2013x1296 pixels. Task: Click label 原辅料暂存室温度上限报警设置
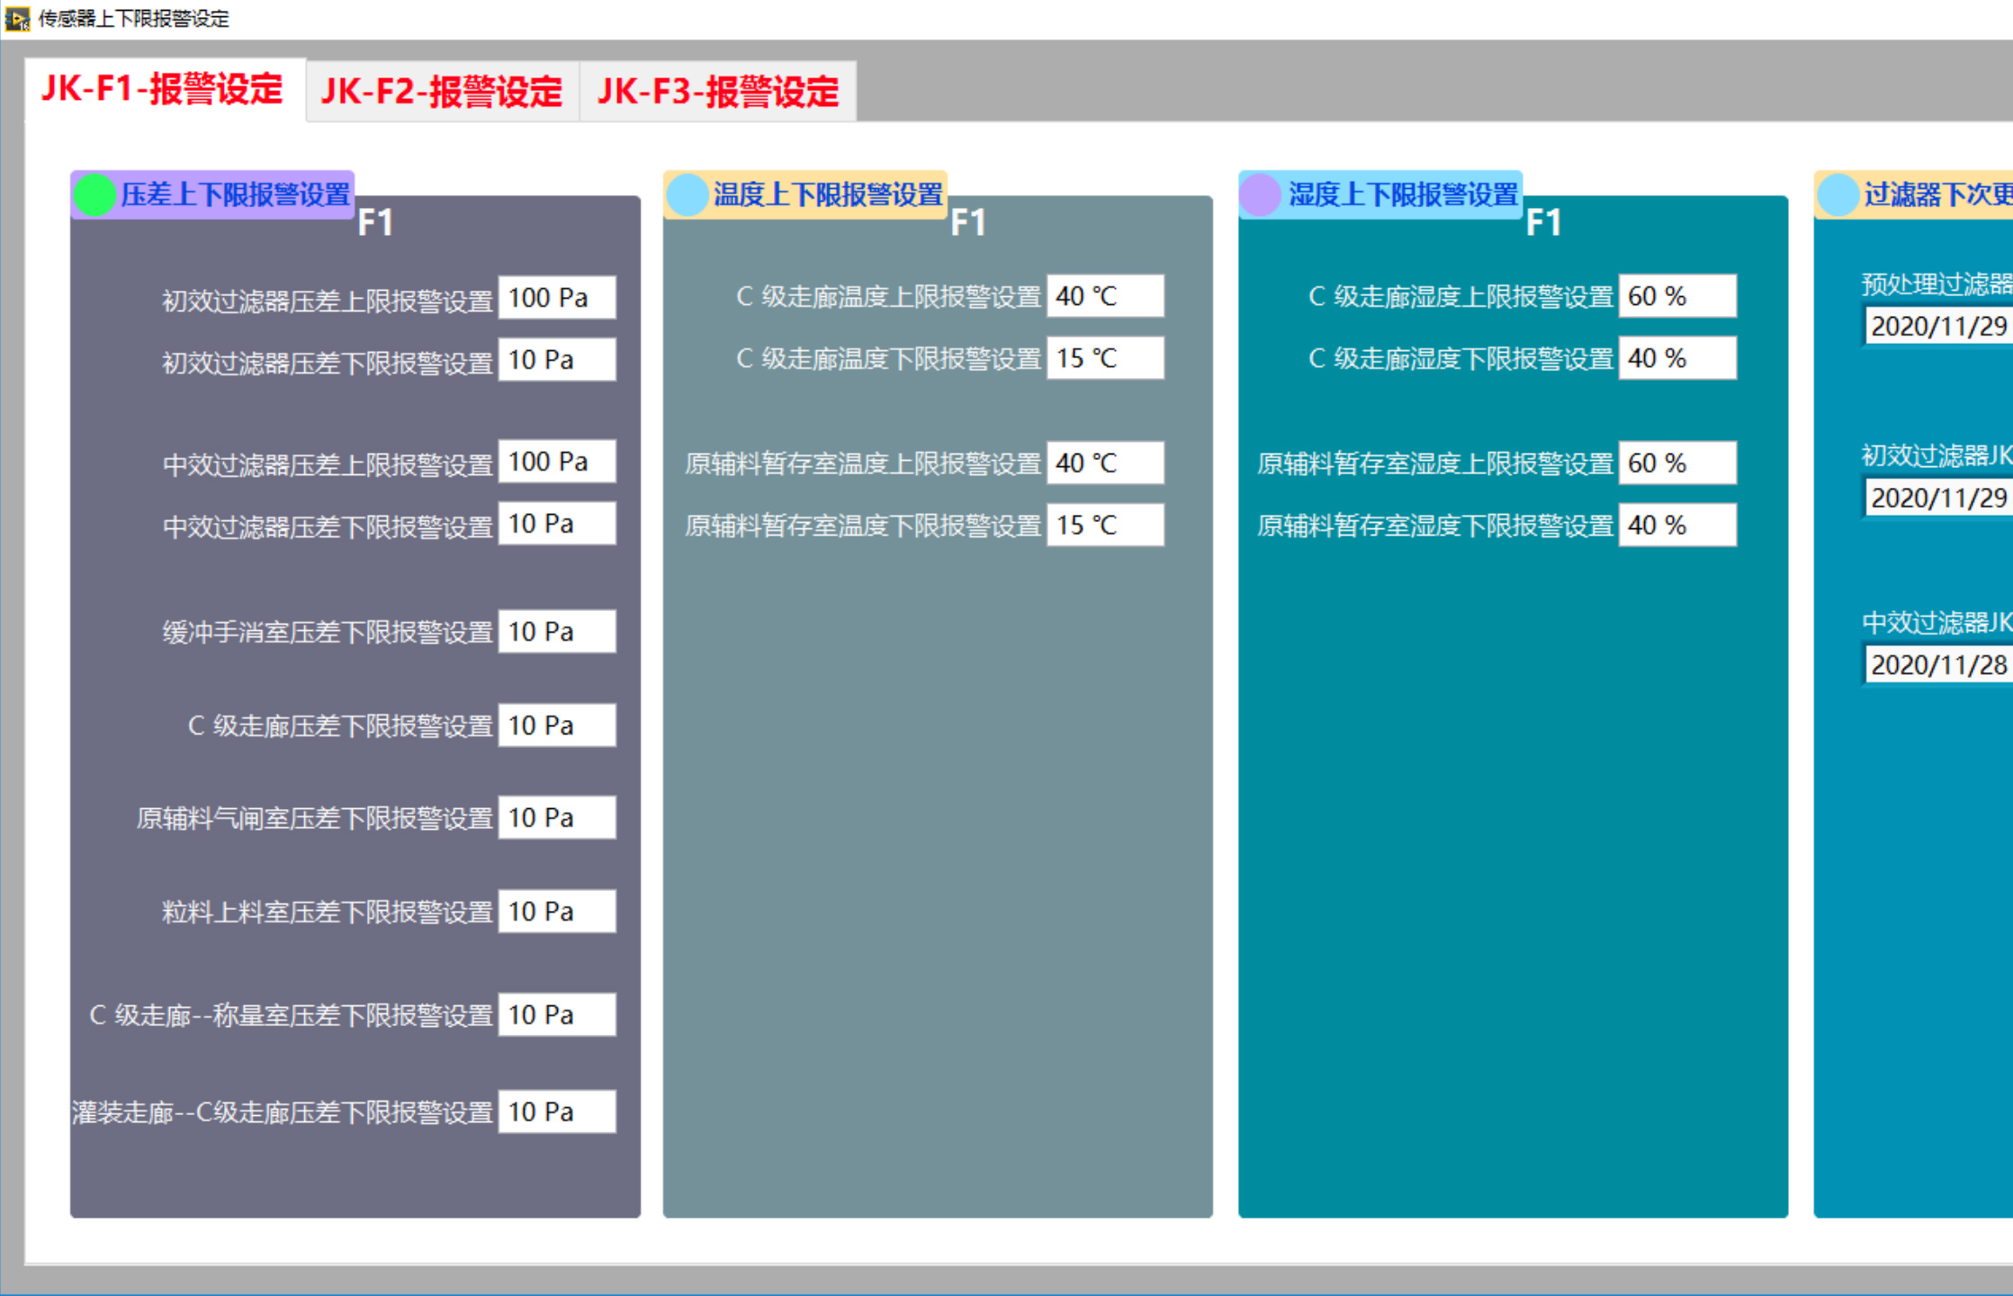(x=863, y=464)
